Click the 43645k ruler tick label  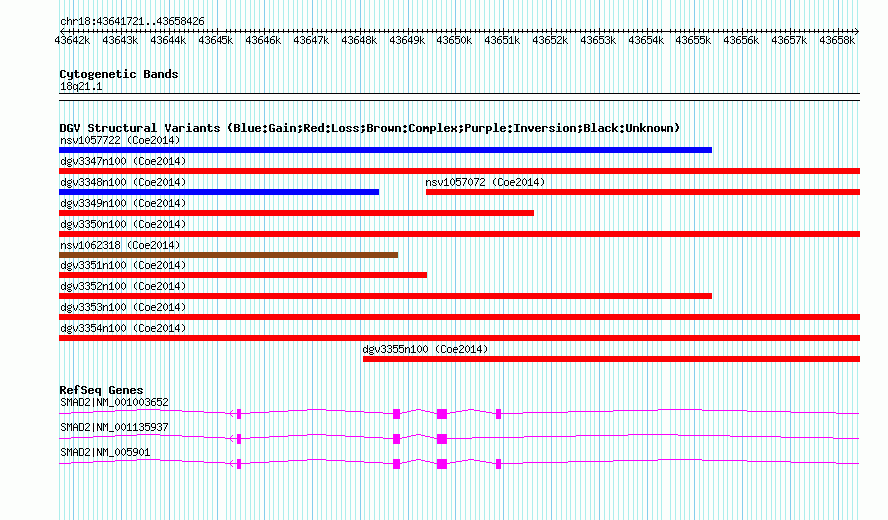(x=216, y=40)
